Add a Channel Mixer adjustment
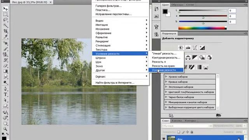 coord(209,57)
